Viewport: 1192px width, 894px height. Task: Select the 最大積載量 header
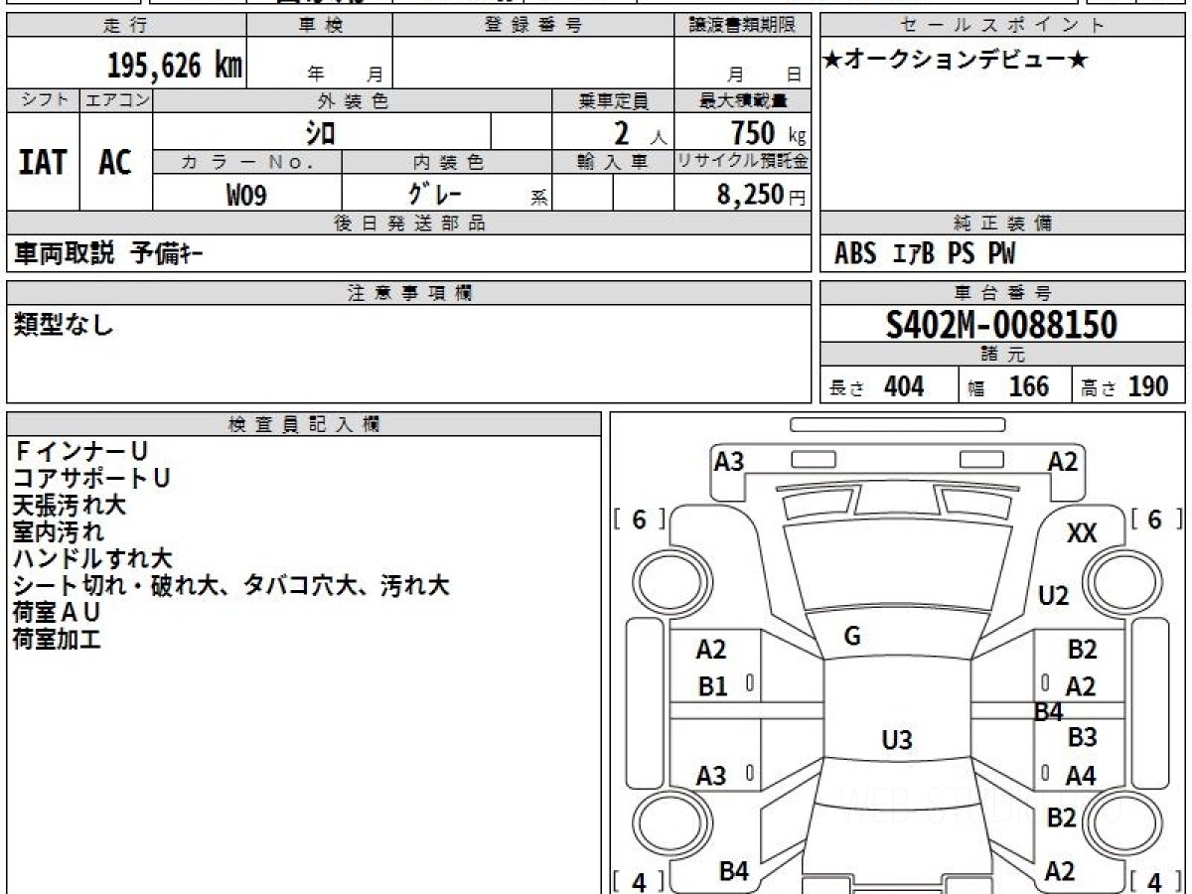742,100
